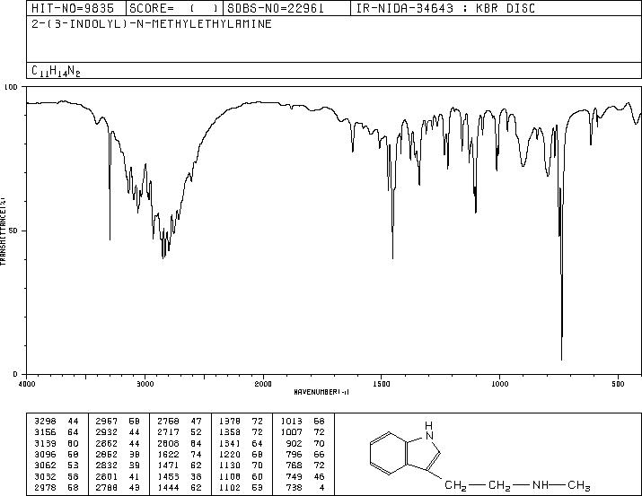This screenshot has height=496, width=642.
Task: Click the 1000 wavenumber axis label
Action: 499,384
